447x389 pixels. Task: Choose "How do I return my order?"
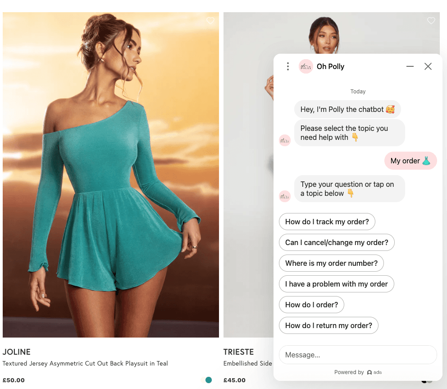click(328, 325)
